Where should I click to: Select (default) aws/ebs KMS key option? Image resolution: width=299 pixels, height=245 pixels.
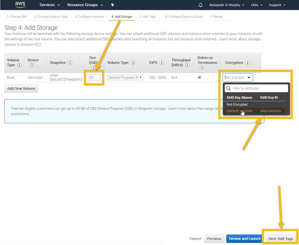(240, 111)
